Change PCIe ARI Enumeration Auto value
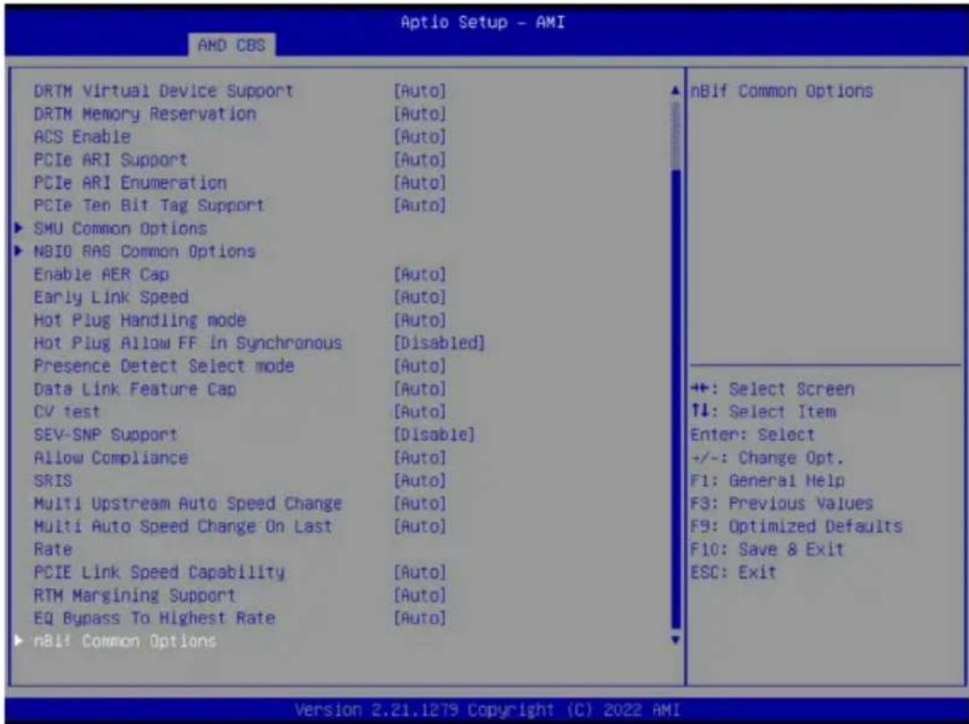Screen dimensions: 969x724 coord(419,183)
